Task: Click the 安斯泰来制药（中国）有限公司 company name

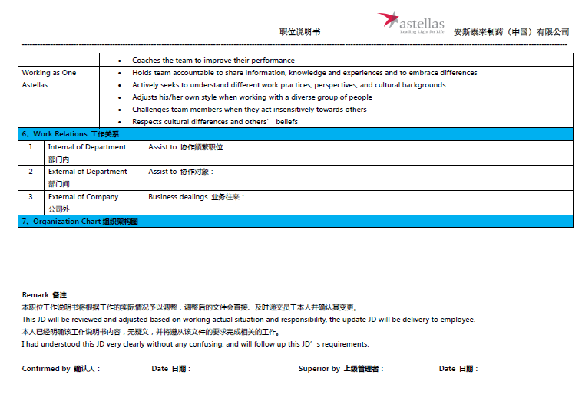Action: [x=511, y=32]
